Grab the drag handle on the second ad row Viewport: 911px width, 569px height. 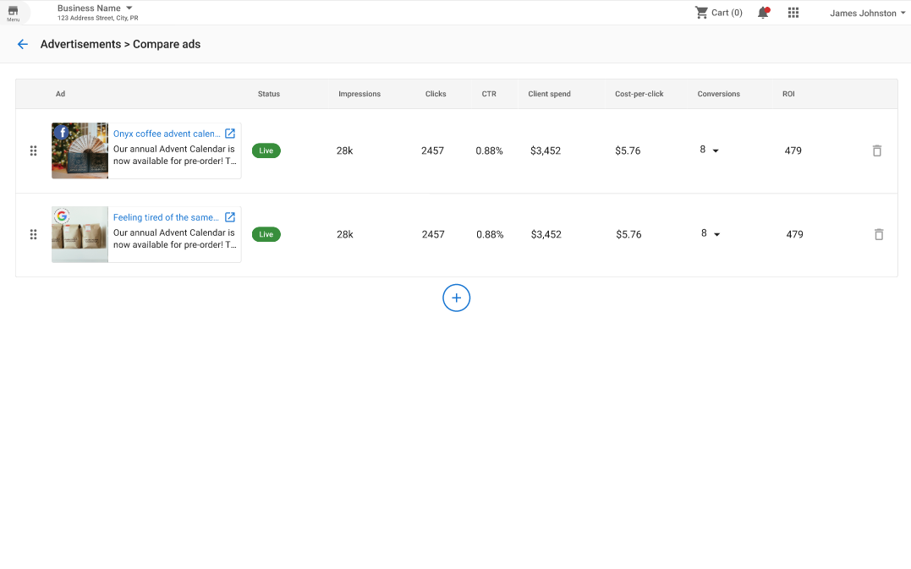(33, 234)
